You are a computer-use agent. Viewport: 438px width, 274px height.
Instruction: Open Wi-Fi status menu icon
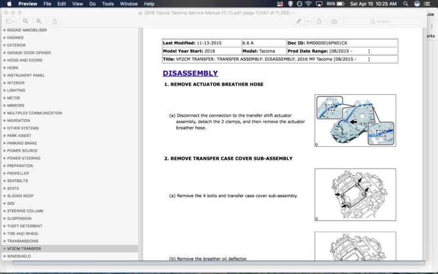308,4
